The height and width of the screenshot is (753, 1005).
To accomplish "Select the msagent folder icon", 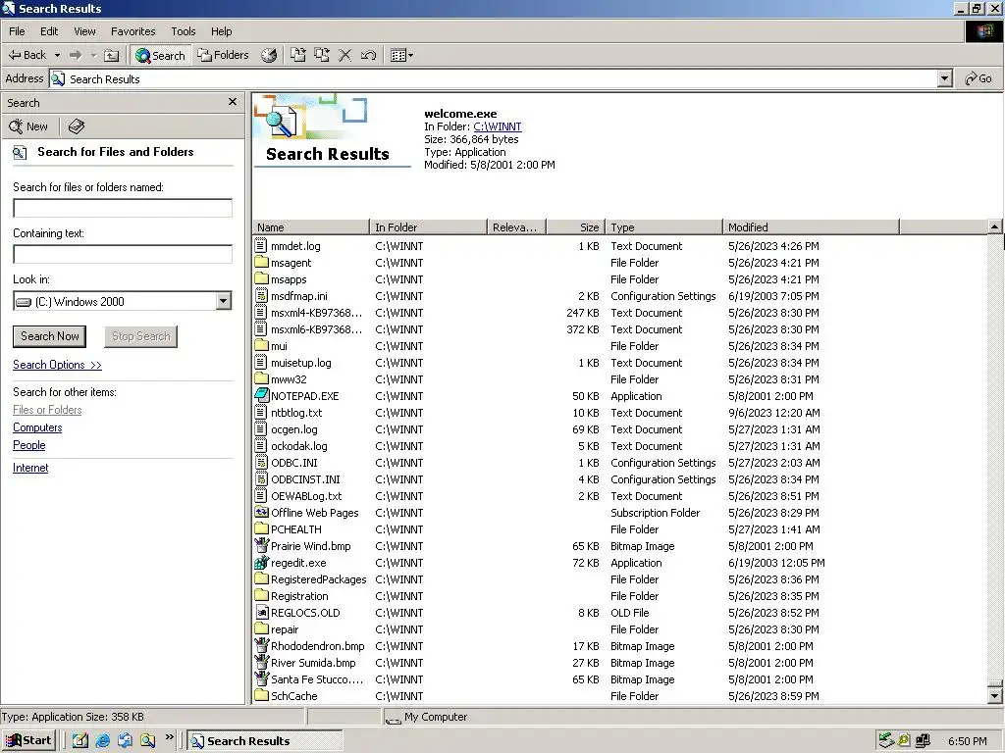I will 261,263.
